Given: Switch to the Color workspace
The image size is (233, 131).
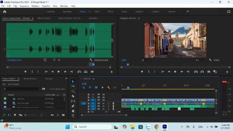Looking at the screenshot, I should [x=97, y=12].
